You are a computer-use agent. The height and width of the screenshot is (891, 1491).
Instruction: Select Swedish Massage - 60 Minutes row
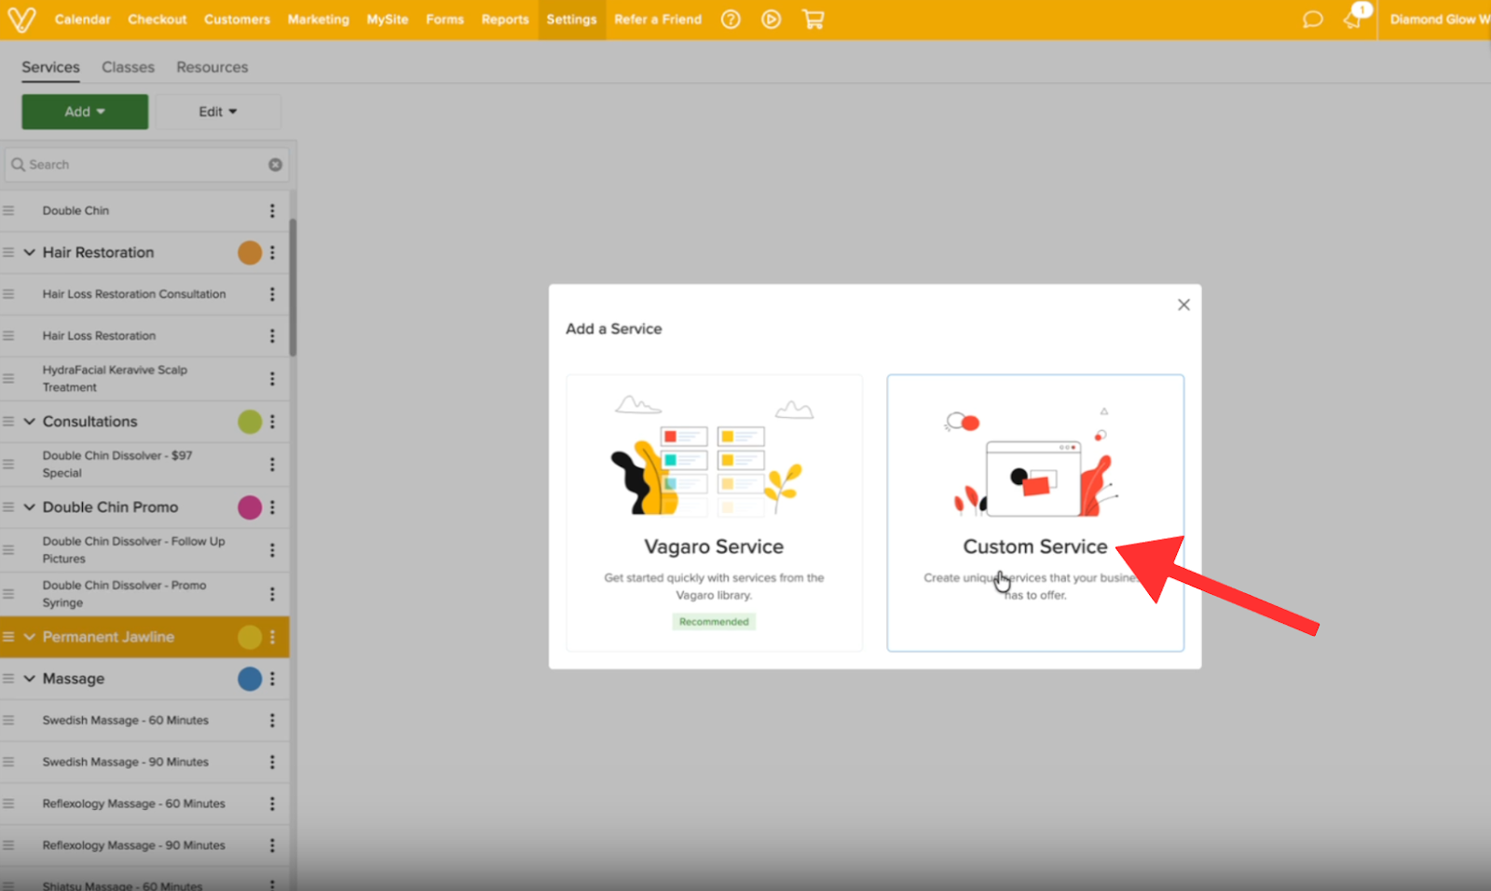click(x=144, y=721)
